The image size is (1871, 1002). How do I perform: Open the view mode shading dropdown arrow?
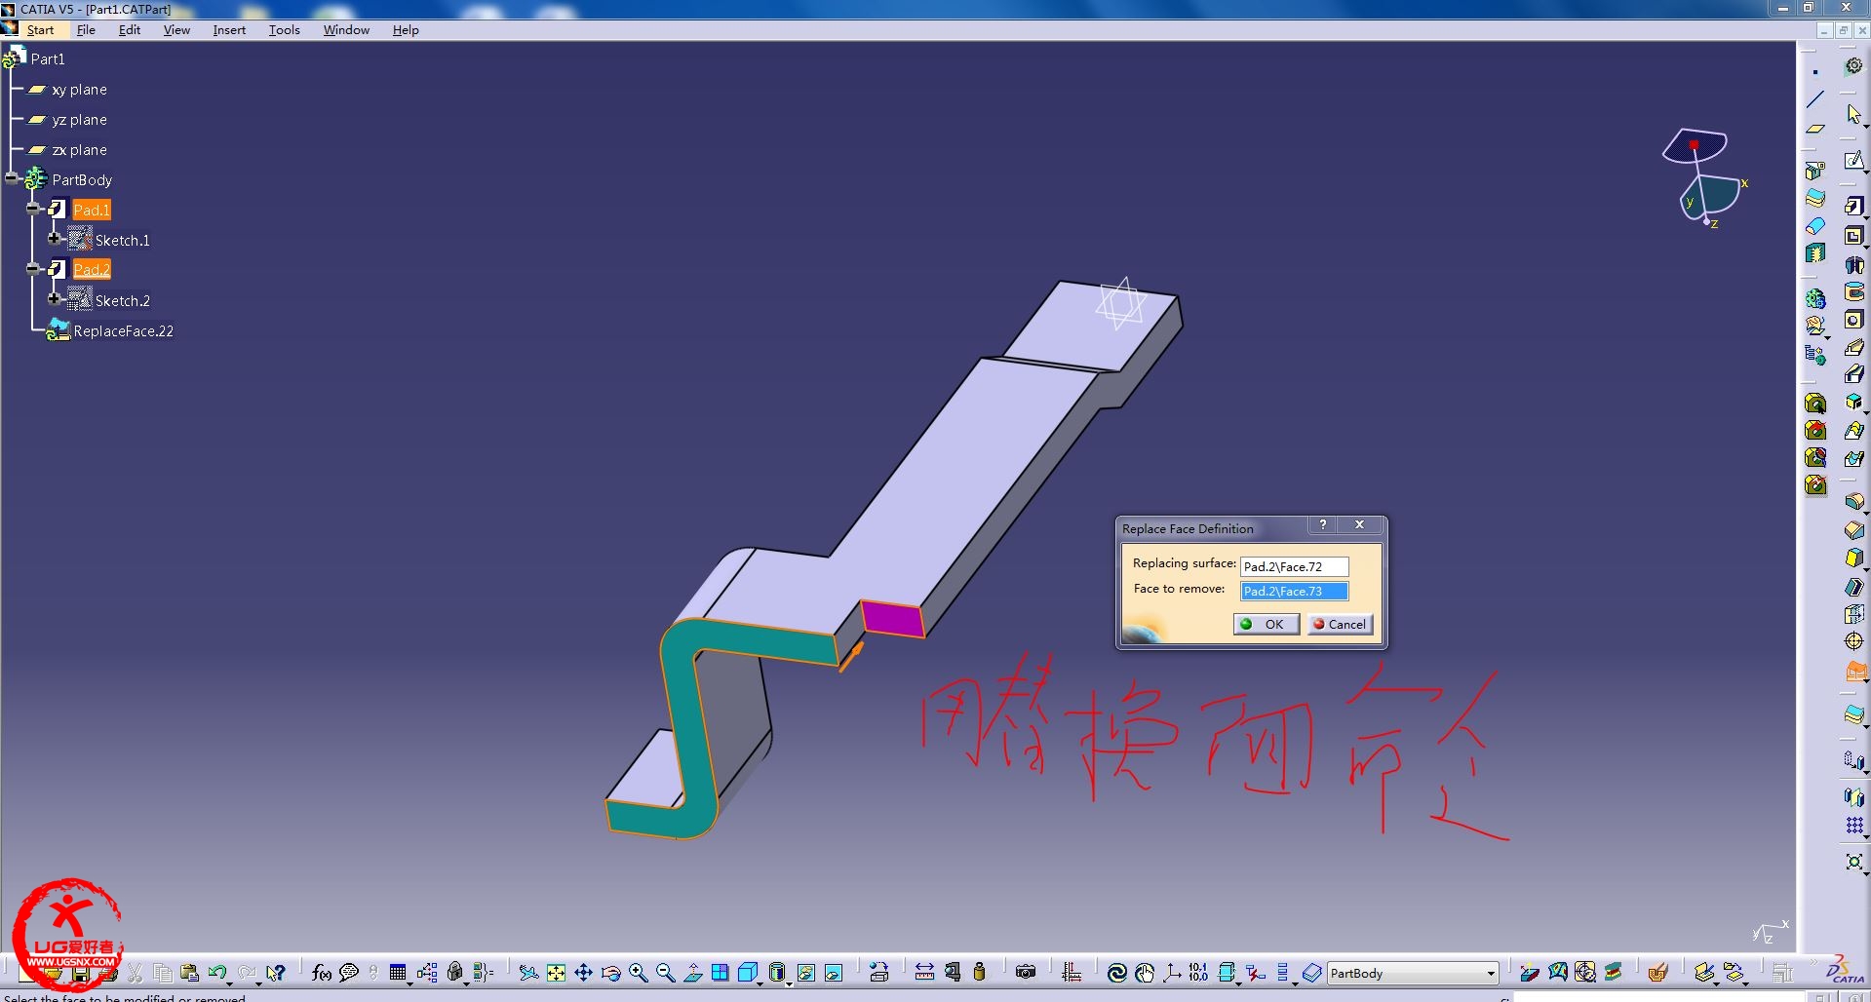(789, 983)
